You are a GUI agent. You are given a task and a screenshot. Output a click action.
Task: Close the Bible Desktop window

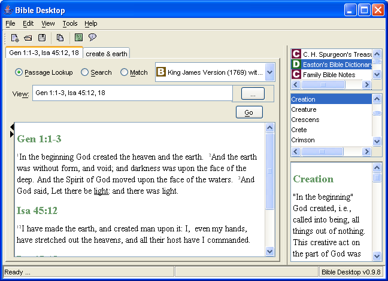pos(378,10)
